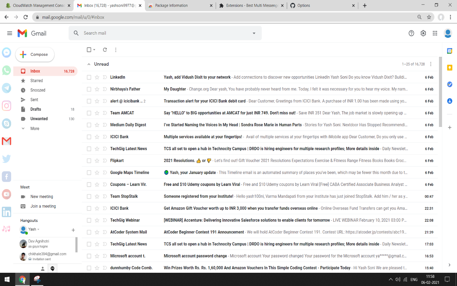
Task: Open the select-all checkbox dropdown arrow
Action: [x=94, y=50]
